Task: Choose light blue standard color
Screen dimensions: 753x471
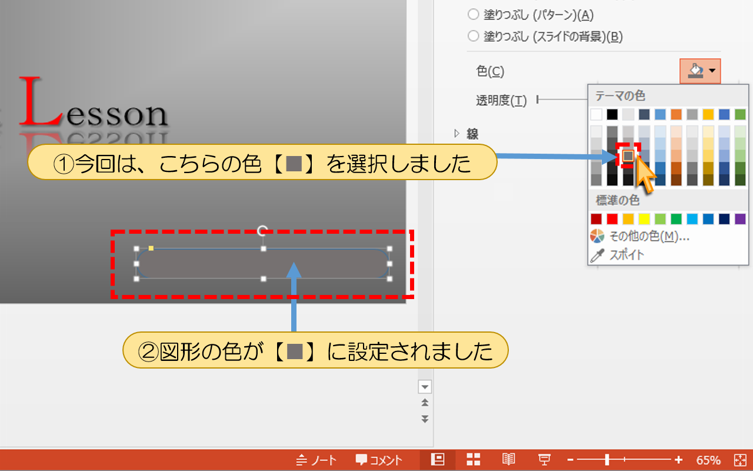Action: coord(692,219)
